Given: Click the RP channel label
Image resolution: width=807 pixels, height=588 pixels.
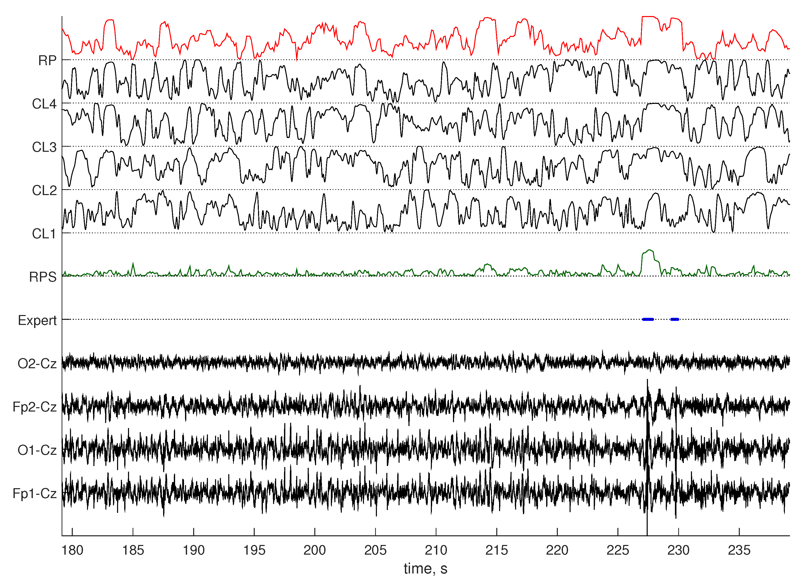Looking at the screenshot, I should 47,61.
